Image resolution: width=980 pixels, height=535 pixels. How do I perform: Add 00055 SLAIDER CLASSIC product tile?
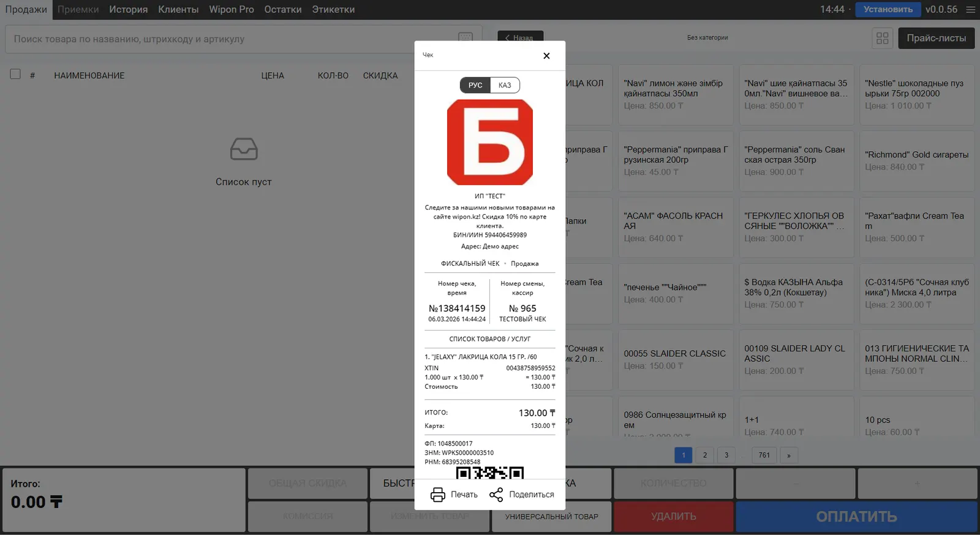675,359
